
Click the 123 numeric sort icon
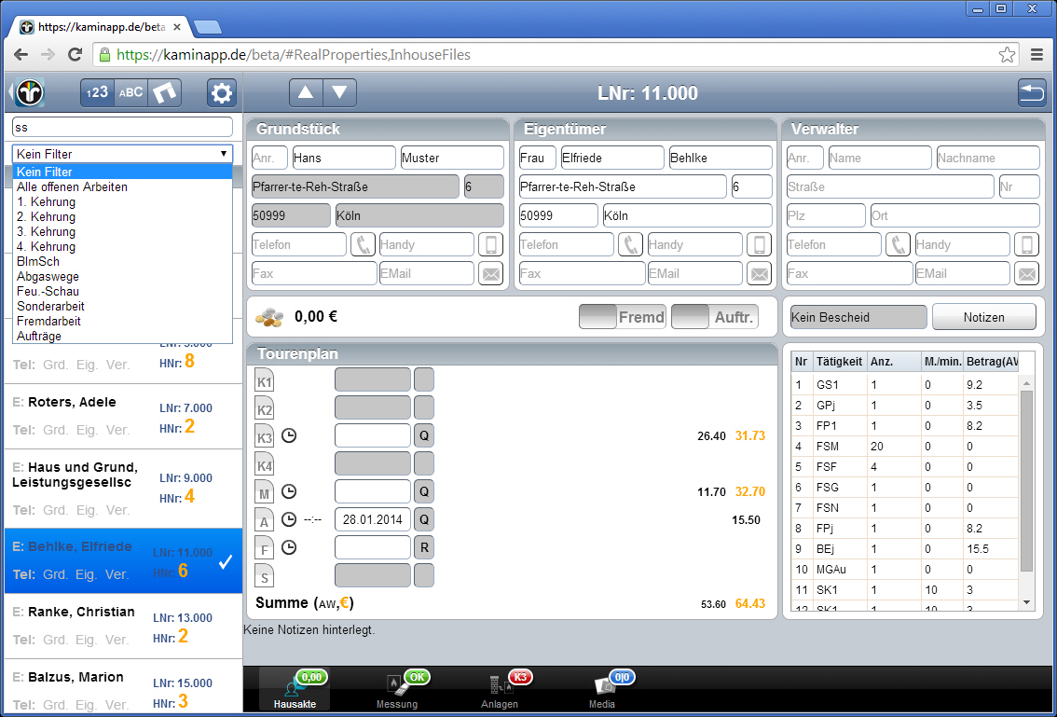tap(97, 93)
